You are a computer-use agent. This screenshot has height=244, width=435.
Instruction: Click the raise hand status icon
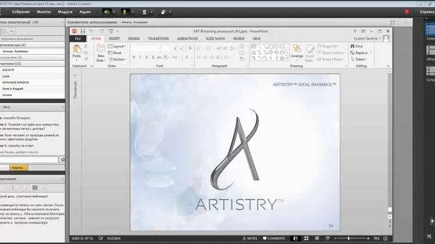[x=163, y=12]
